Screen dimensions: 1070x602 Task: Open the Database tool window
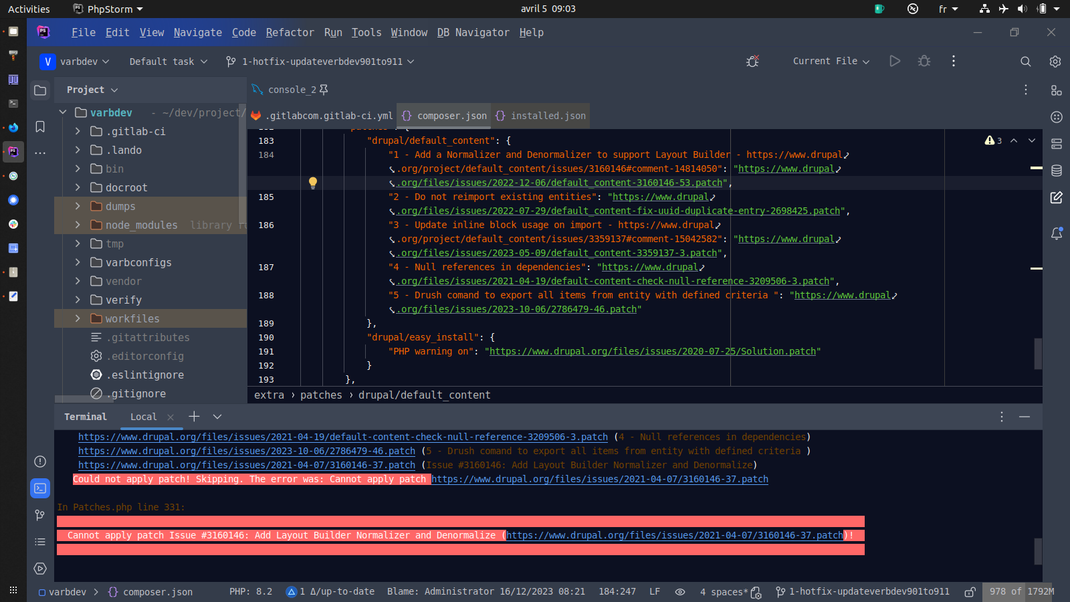[1057, 171]
